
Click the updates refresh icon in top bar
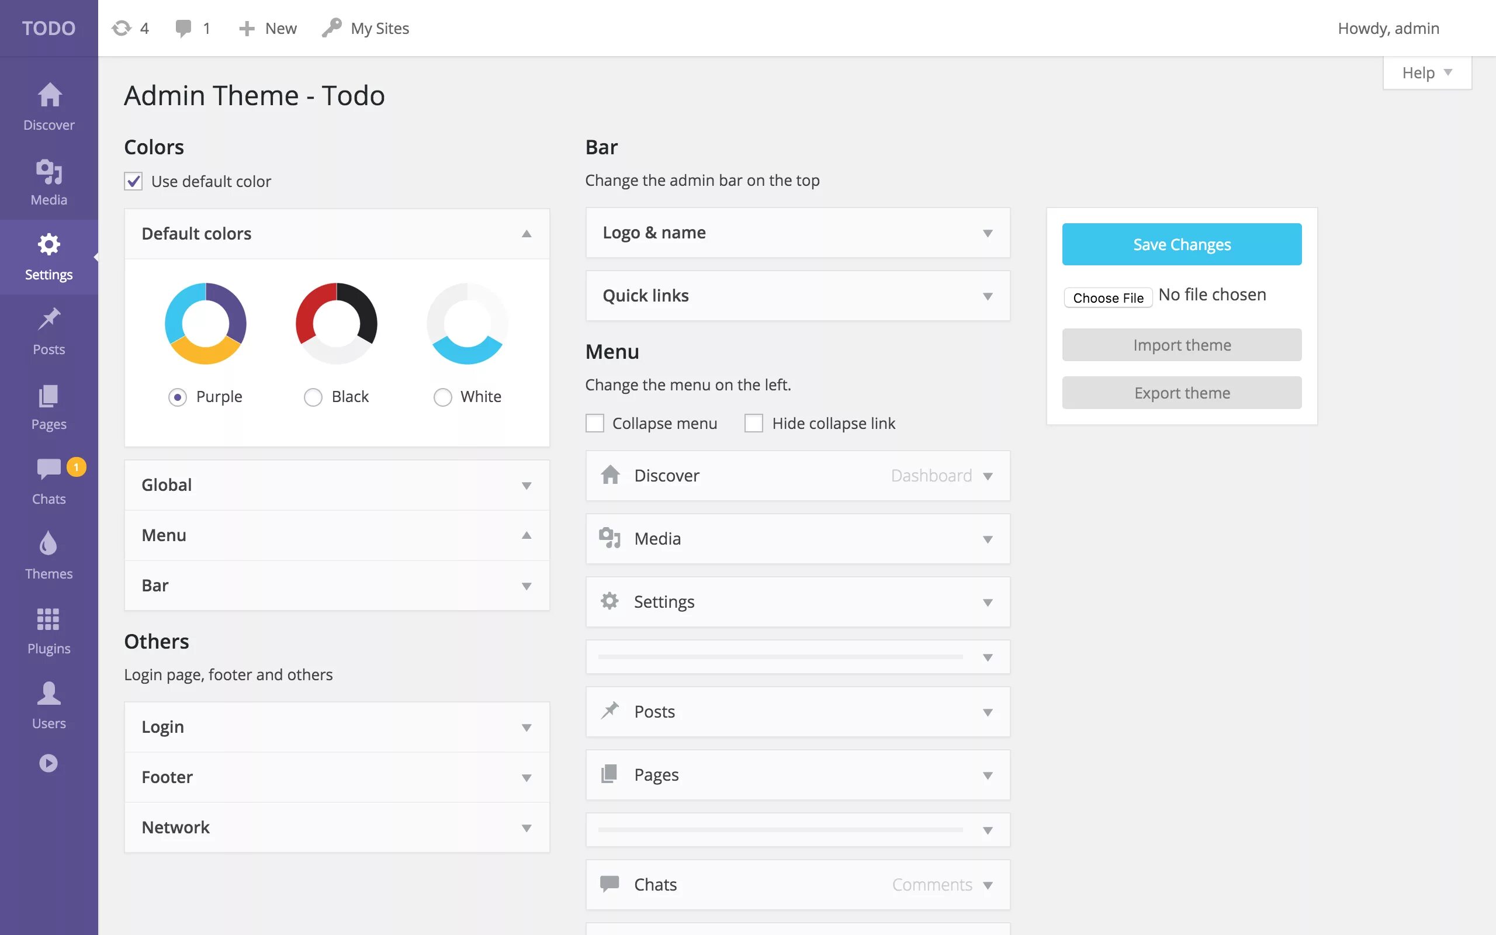(x=122, y=29)
